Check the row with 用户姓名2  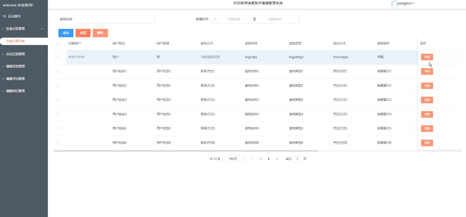pos(59,85)
